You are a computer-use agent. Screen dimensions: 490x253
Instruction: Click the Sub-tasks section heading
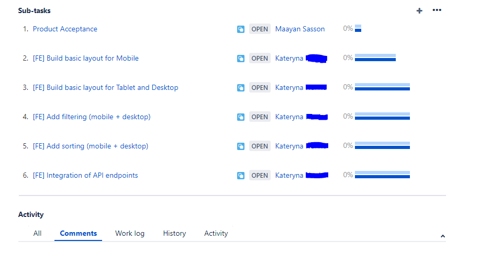[x=35, y=10]
